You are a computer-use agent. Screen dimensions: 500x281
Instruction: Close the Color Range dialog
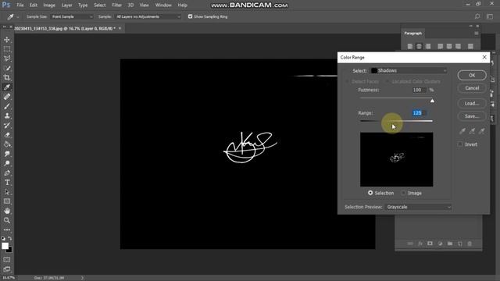(484, 57)
